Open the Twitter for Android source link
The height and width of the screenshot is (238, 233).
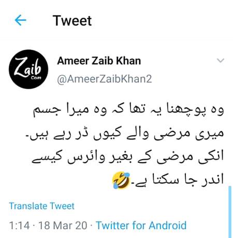click(x=141, y=226)
